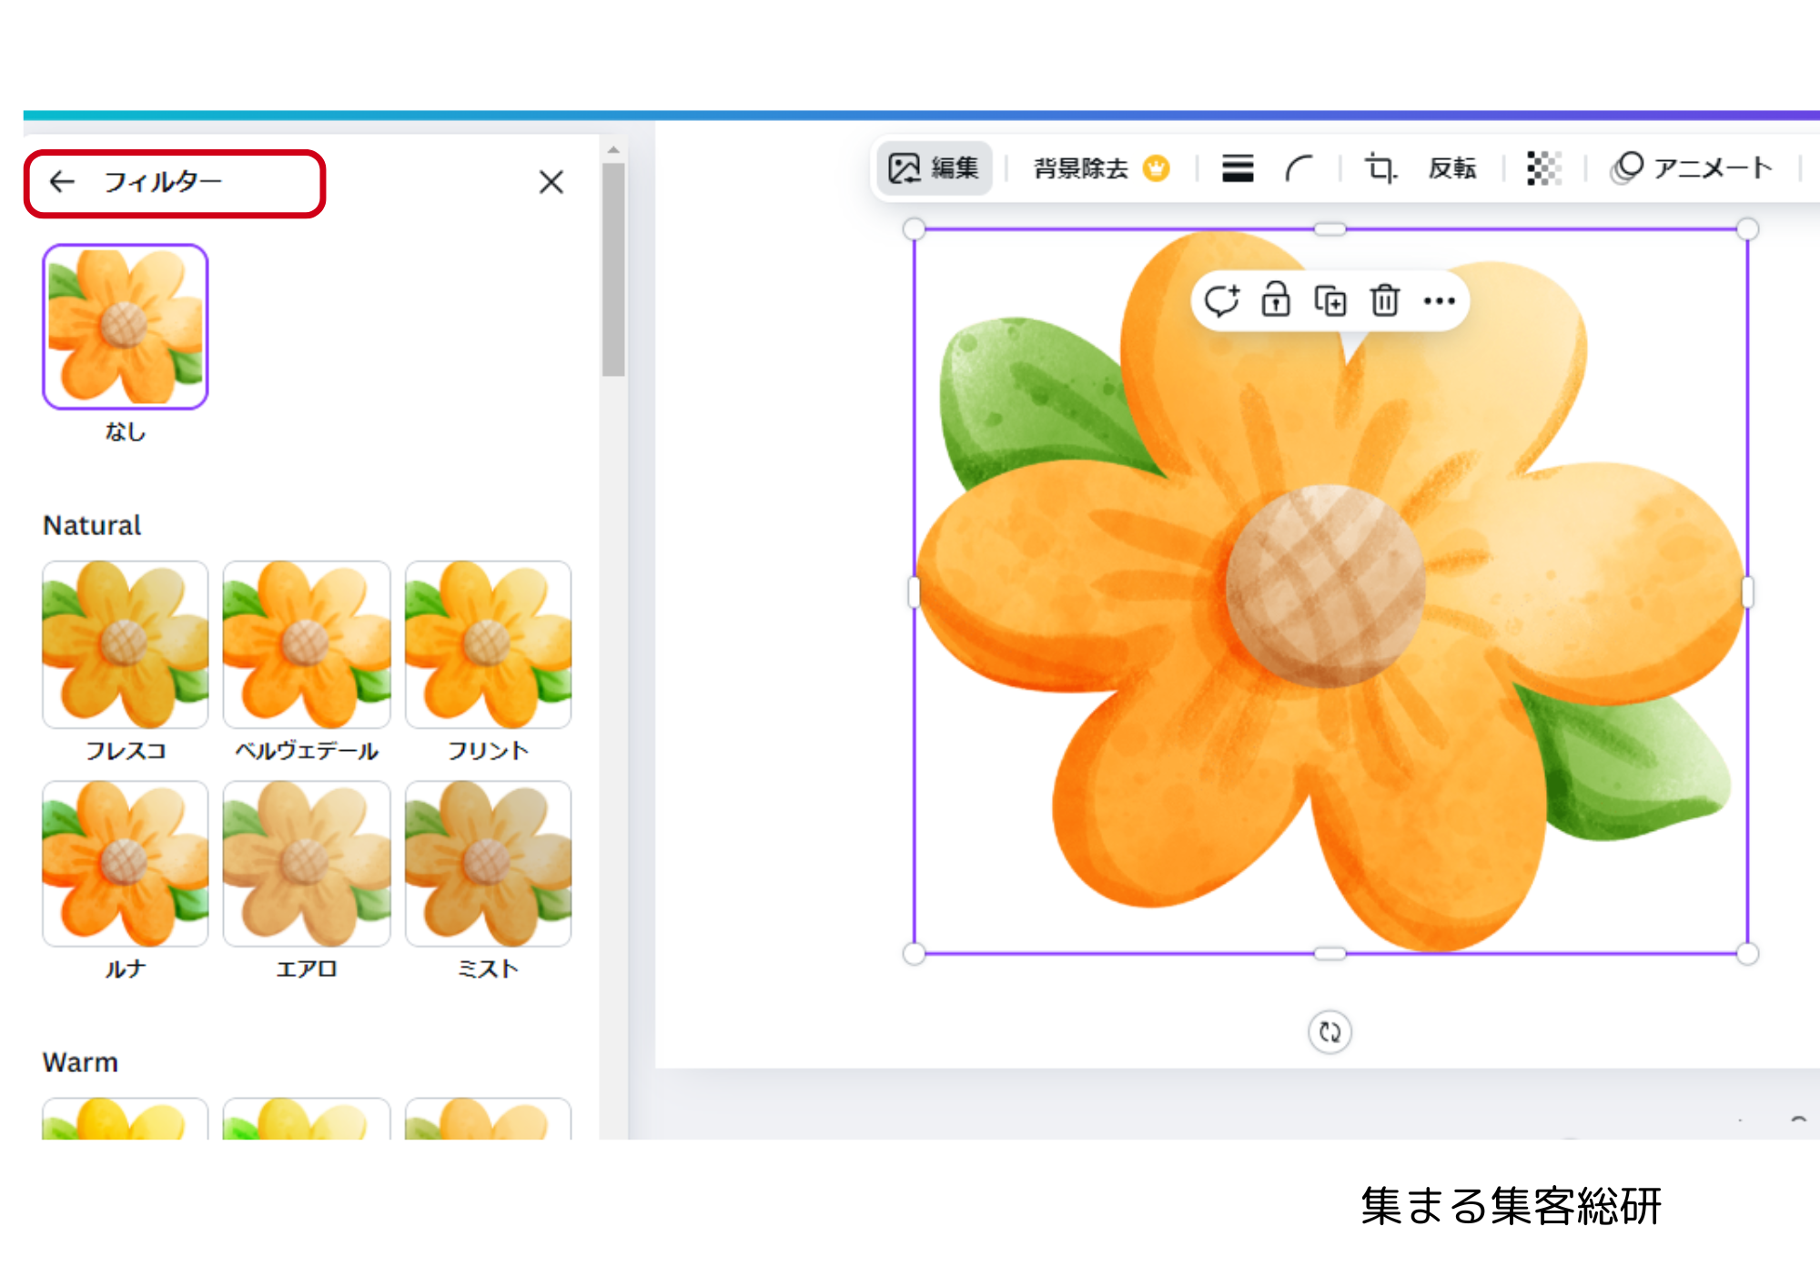
Task: Click the 反転 flip button
Action: pos(1451,168)
